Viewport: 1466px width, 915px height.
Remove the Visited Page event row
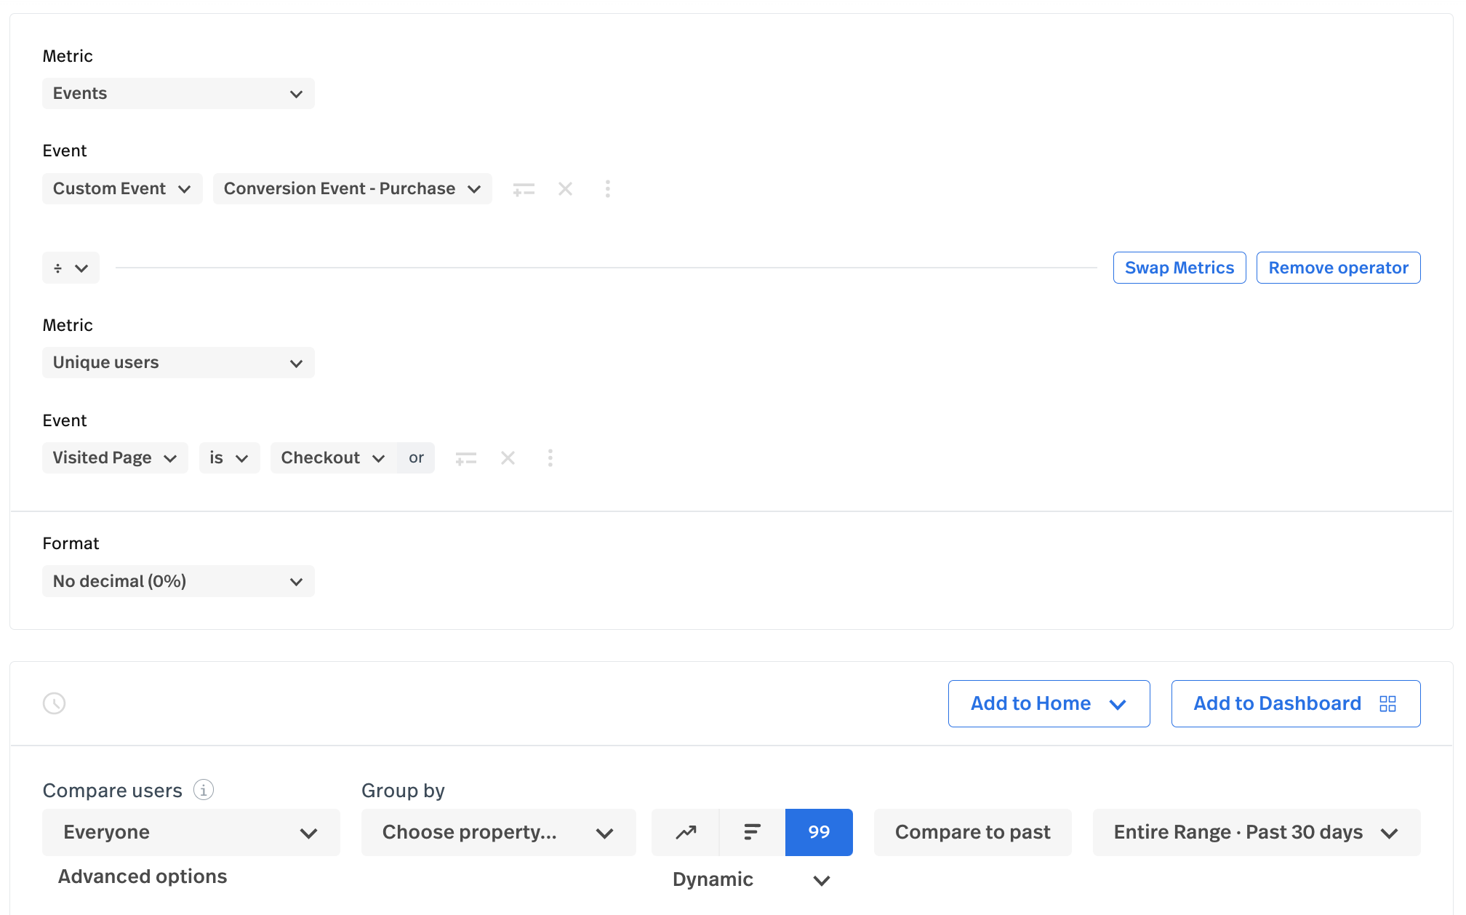(508, 458)
